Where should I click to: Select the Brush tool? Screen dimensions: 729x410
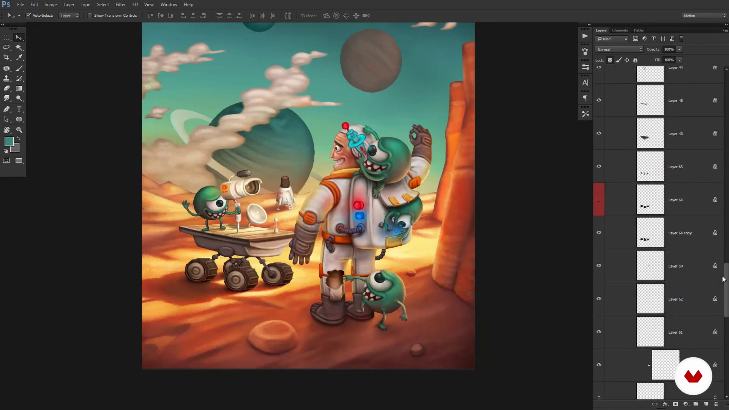[x=19, y=69]
